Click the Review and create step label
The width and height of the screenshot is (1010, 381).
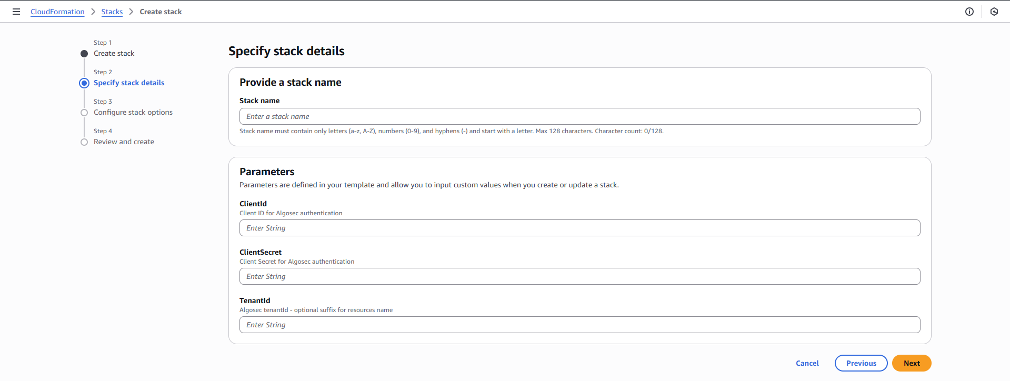point(124,142)
